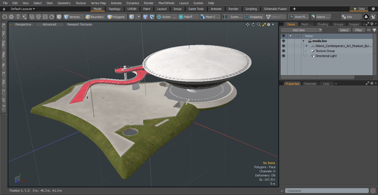Click the Unreal Engine icon

[373, 17]
